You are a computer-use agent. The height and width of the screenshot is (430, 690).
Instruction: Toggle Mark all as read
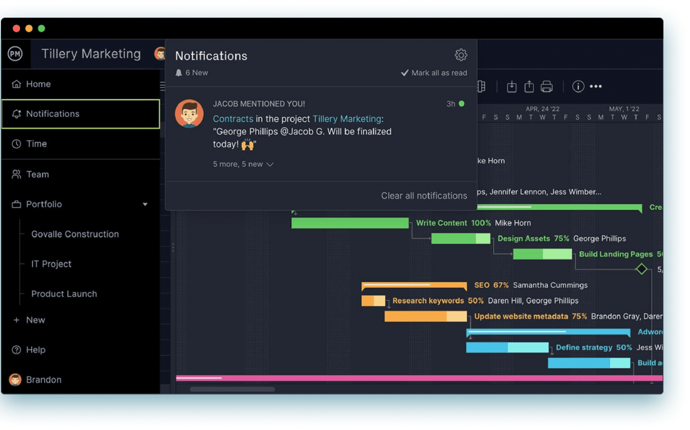(x=434, y=73)
